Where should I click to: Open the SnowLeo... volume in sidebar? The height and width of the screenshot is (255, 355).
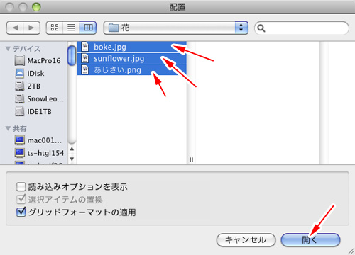[39, 99]
